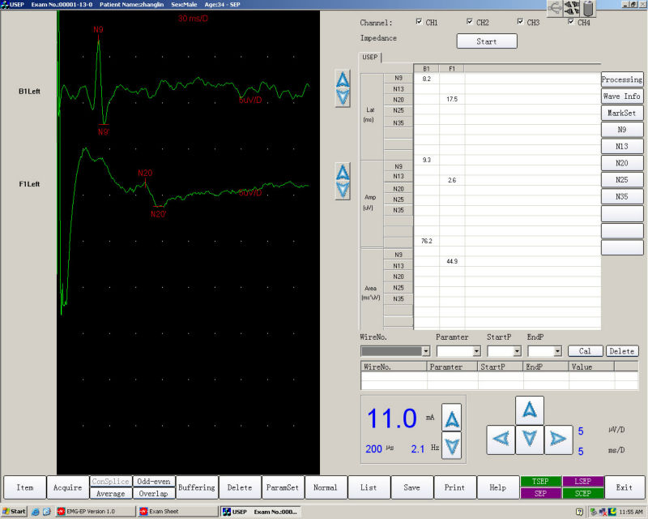Click the gray cylinder device icon
Image resolution: width=648 pixels, height=519 pixels.
click(x=588, y=8)
